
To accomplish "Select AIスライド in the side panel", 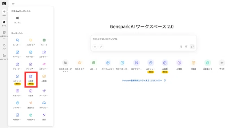I will click(x=31, y=42).
